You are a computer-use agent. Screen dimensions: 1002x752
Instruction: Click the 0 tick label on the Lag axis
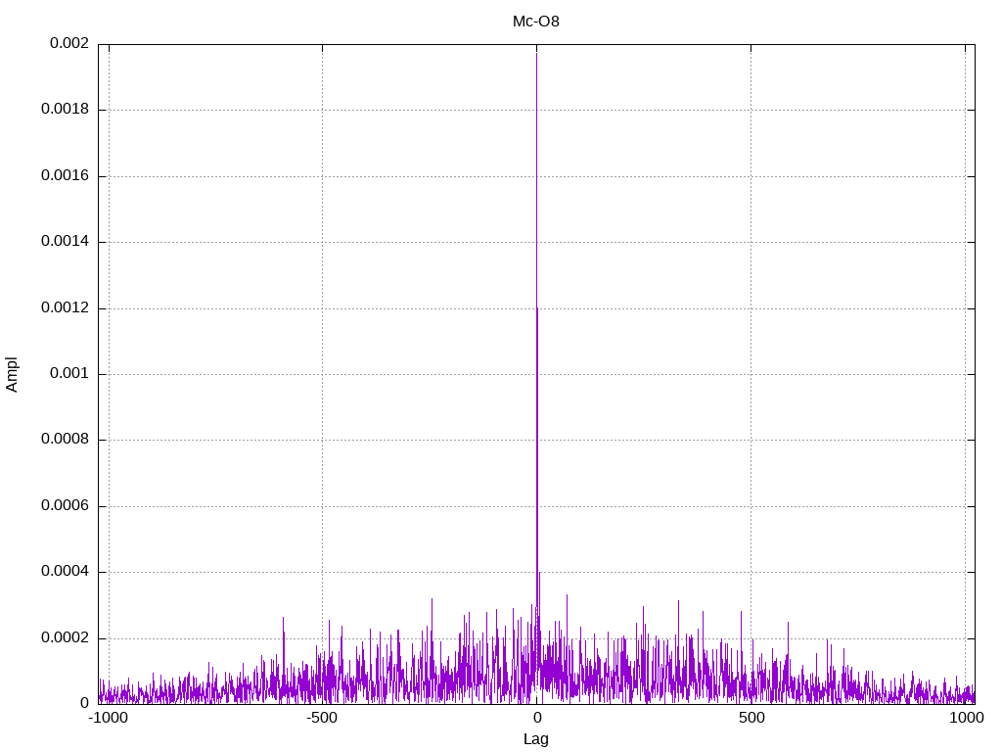pos(536,718)
